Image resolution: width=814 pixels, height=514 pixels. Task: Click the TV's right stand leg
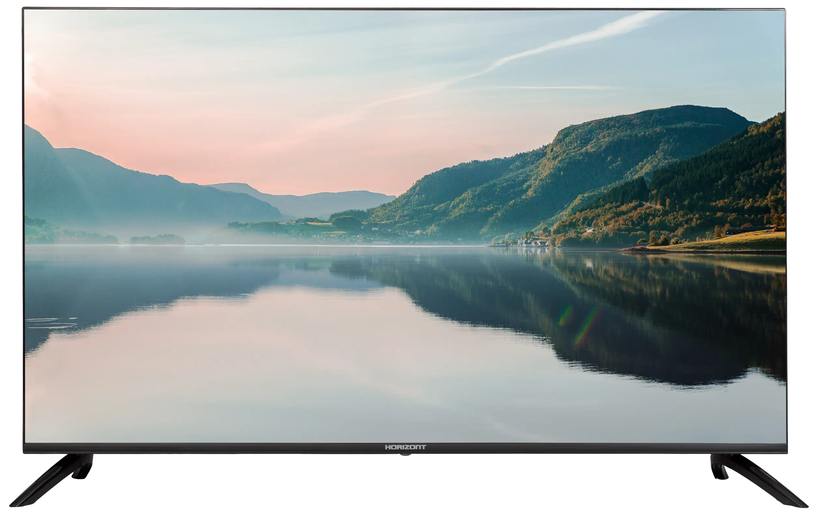[759, 480]
